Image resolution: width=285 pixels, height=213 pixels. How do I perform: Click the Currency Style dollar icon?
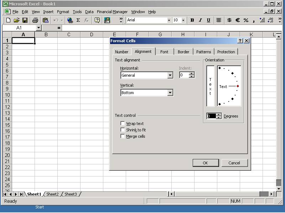pyautogui.click(x=229, y=20)
